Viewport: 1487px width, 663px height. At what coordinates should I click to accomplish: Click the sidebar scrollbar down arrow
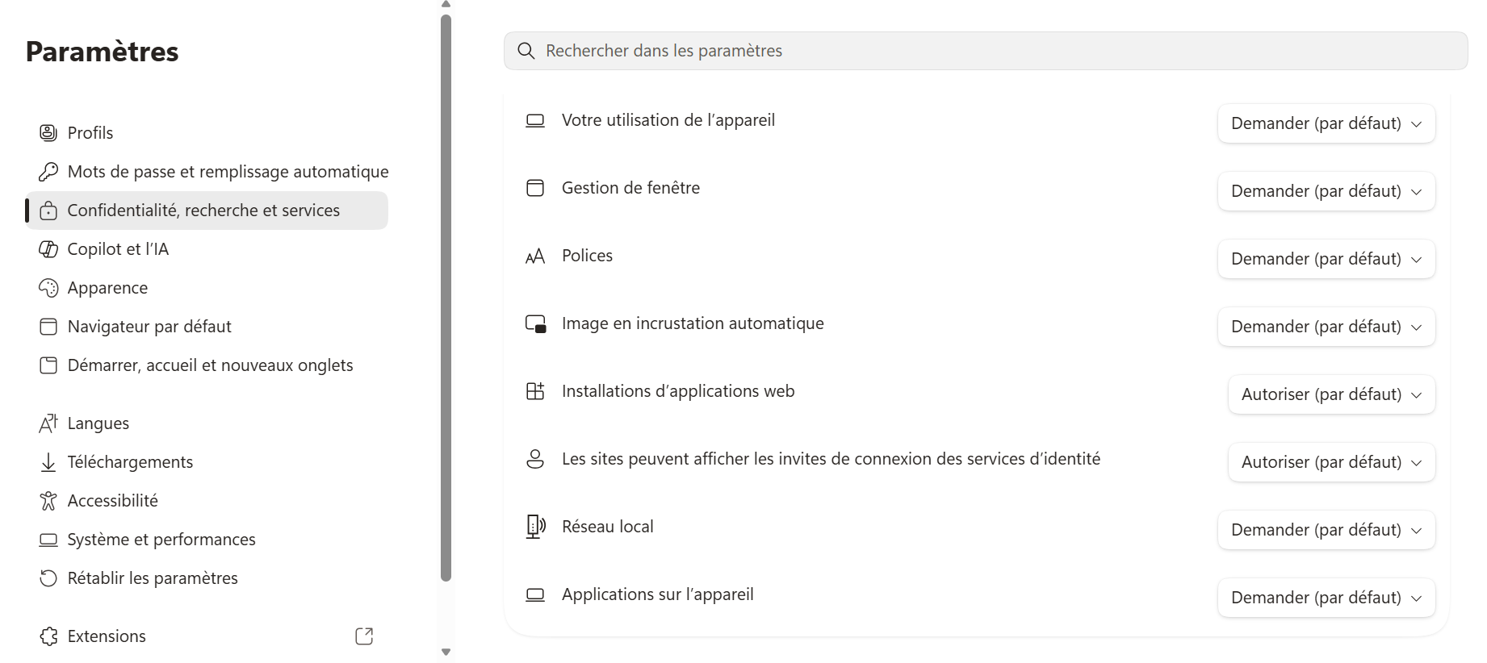[446, 652]
